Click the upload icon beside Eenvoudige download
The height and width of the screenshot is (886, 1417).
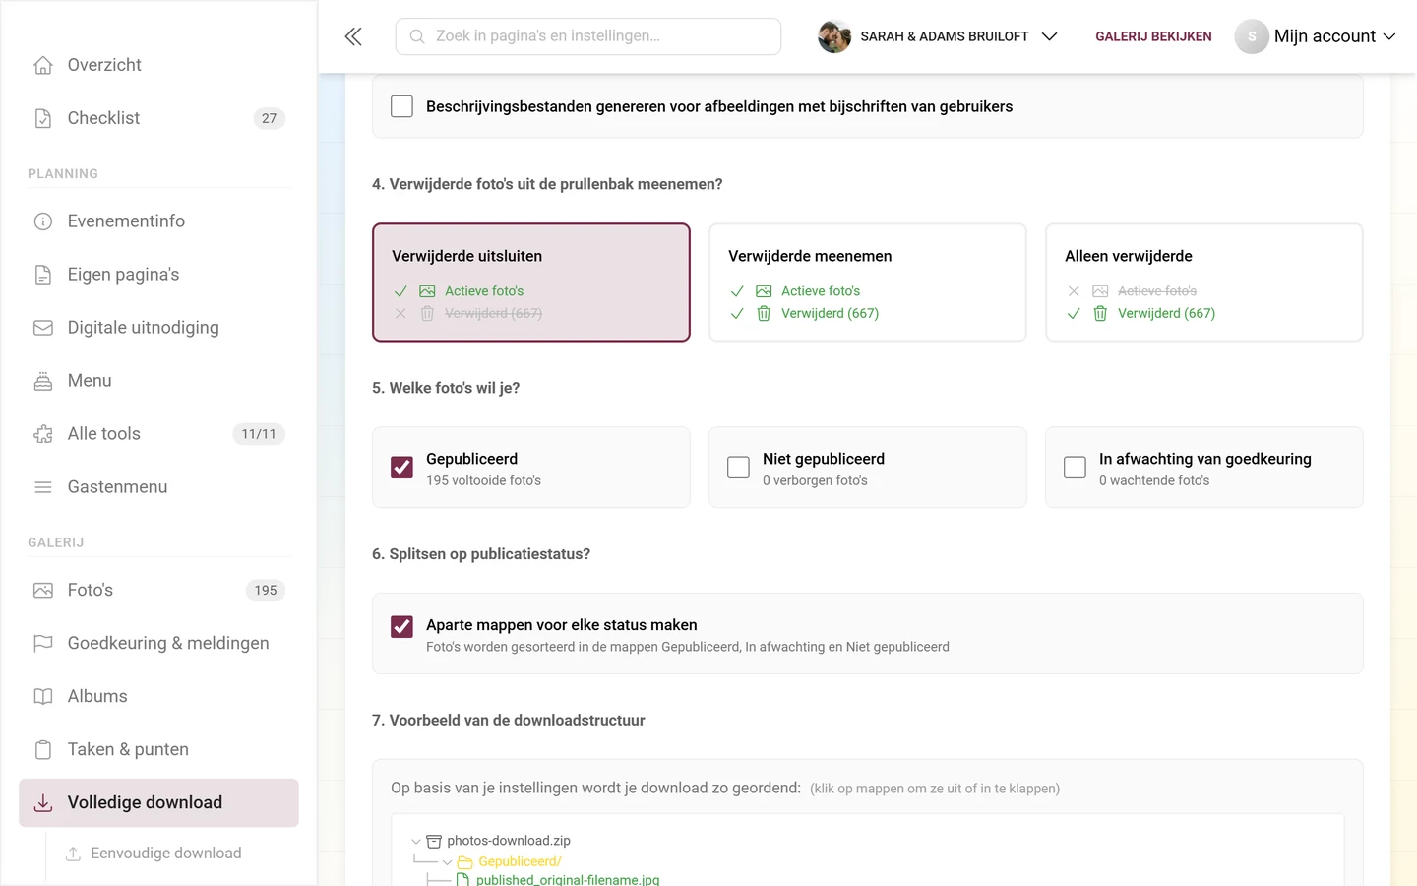pos(73,854)
